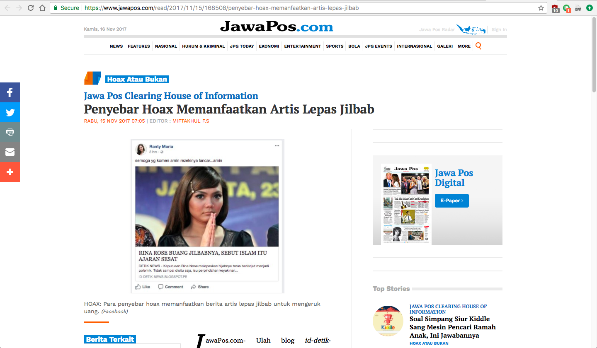Open the Hoax Atau Bukan category tag
Image resolution: width=597 pixels, height=348 pixels.
tap(137, 79)
